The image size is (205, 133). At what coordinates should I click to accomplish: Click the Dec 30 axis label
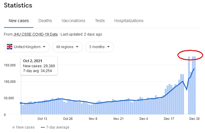tap(194, 119)
